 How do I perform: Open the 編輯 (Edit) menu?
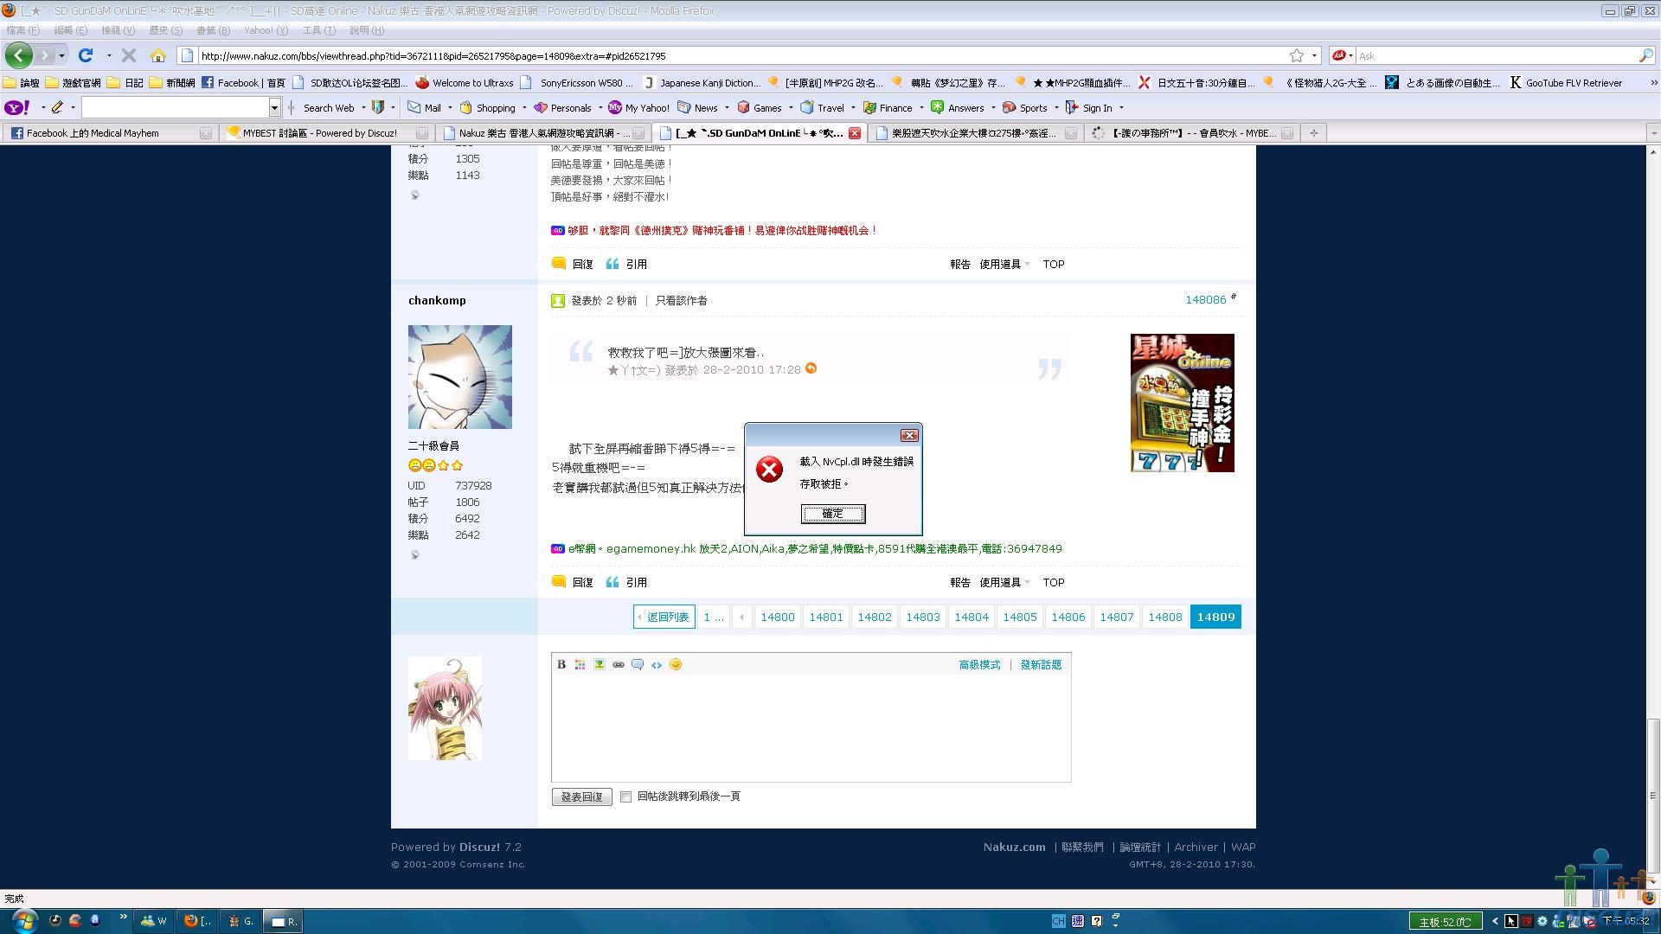(71, 30)
